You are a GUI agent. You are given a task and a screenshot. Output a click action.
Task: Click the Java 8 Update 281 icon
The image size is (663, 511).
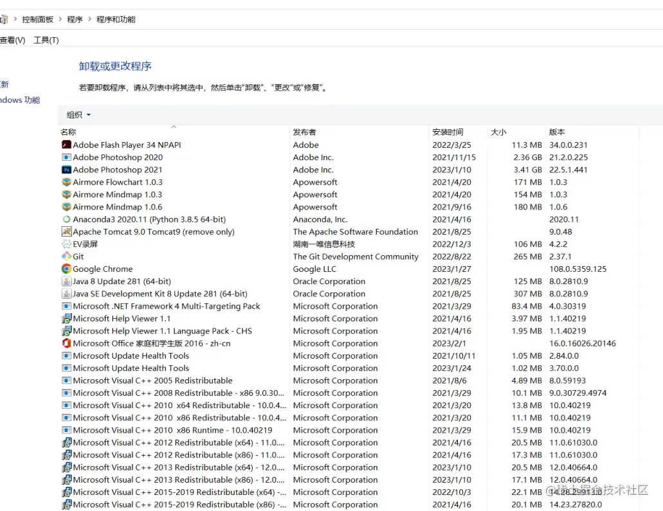(66, 281)
